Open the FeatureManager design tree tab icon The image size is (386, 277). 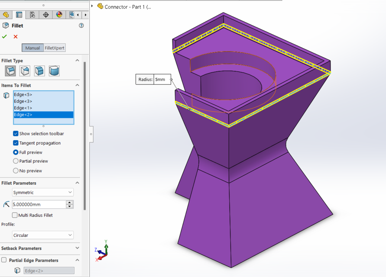6,14
